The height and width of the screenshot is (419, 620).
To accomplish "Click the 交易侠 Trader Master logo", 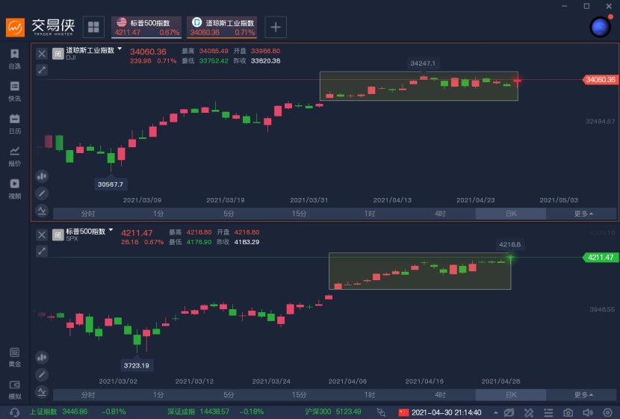I will pos(40,27).
